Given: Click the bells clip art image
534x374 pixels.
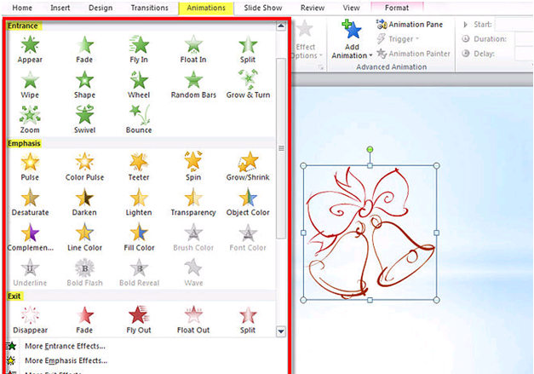Looking at the screenshot, I should click(x=370, y=232).
